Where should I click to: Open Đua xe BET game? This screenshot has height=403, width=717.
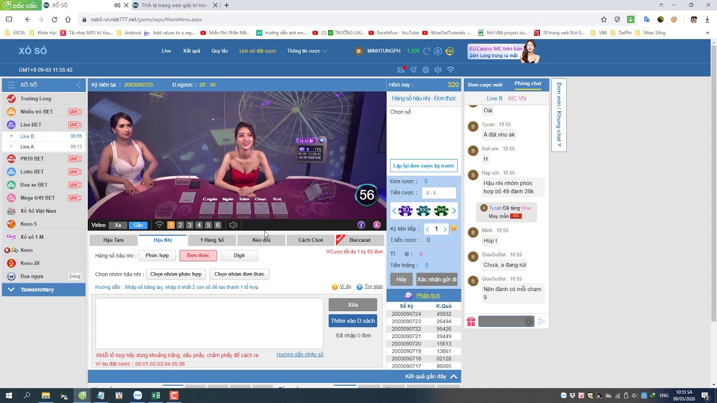coord(44,185)
